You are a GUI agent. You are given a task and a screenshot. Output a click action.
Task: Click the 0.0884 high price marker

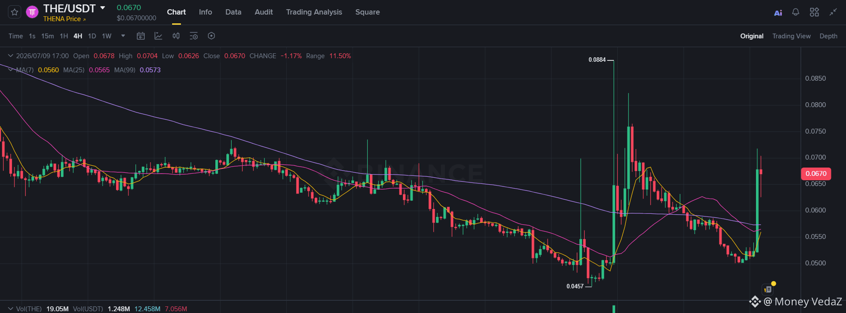(x=597, y=60)
